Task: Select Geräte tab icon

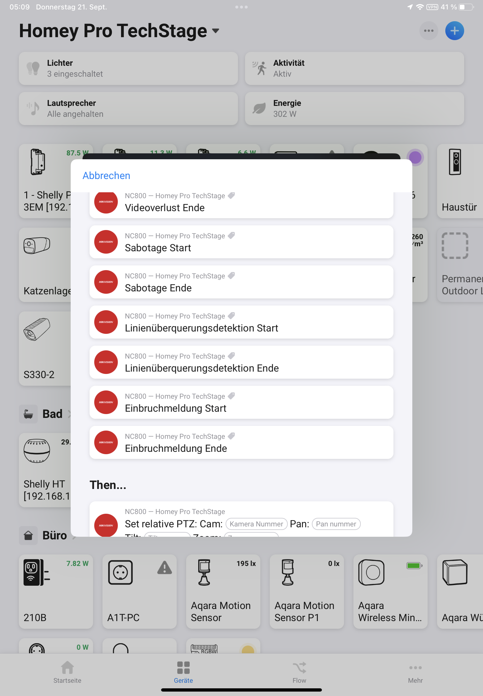Action: [x=183, y=667]
